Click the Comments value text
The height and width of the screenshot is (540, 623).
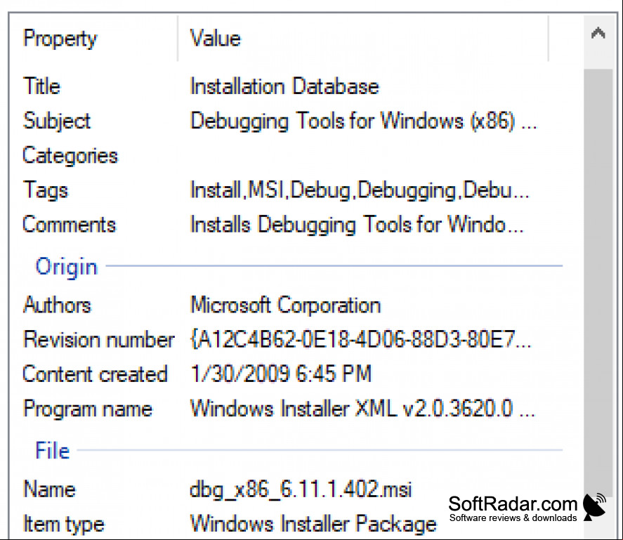coord(357,225)
